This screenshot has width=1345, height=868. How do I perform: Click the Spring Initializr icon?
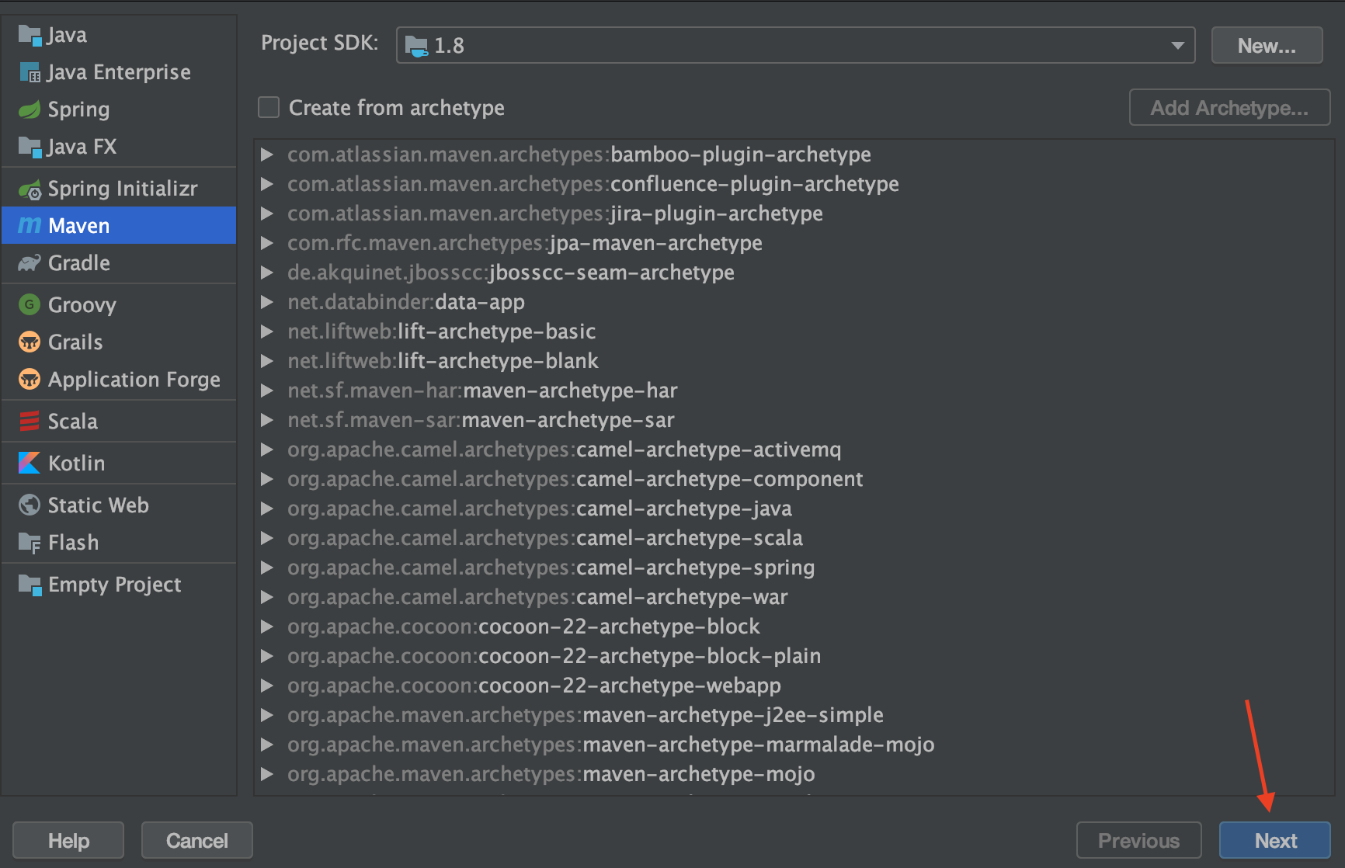coord(30,189)
